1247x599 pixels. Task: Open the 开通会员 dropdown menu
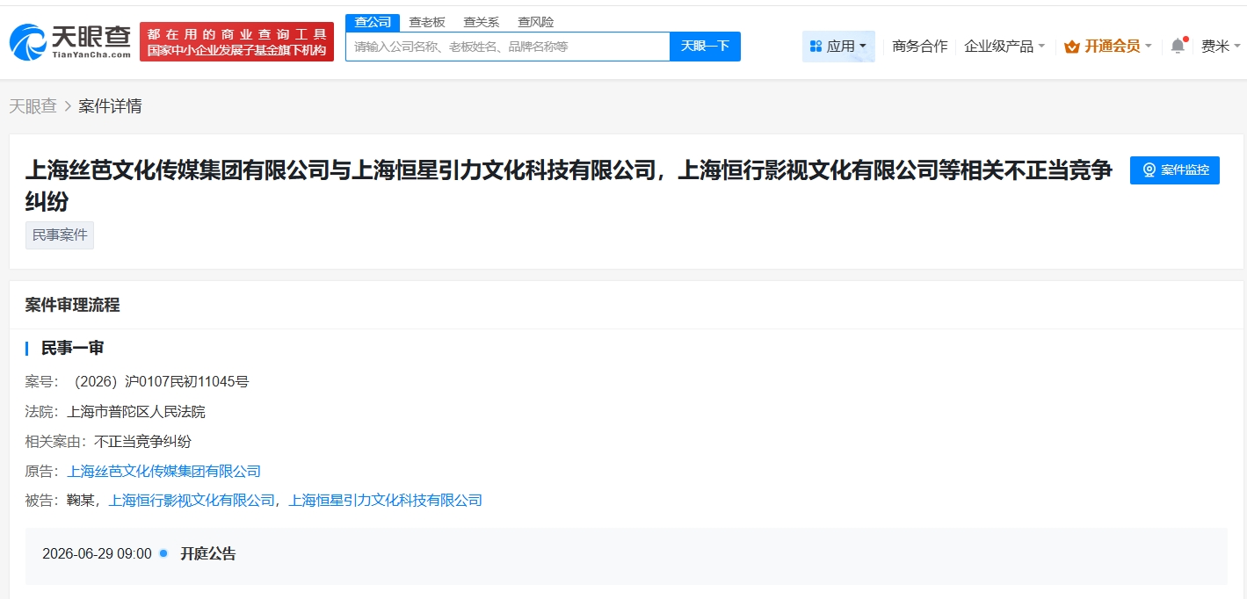[1108, 46]
